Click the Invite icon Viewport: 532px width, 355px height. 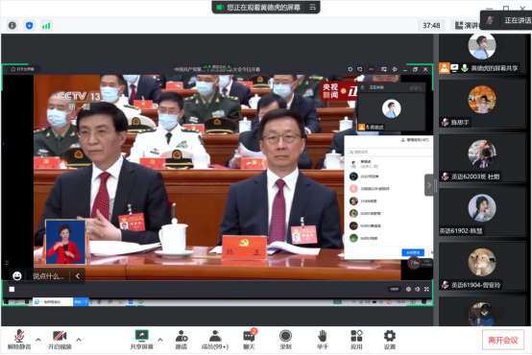[181, 339]
